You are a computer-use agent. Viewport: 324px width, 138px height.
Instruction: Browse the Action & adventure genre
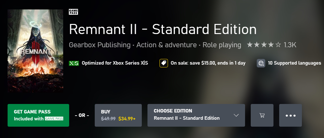(166, 45)
